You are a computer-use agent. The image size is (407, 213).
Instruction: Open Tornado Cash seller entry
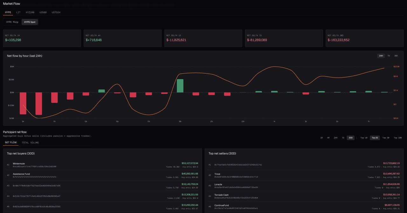pos(304,196)
